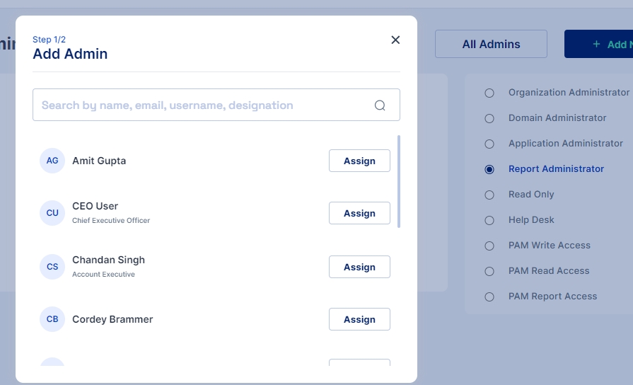This screenshot has height=385, width=633.
Task: Select PAM Write Access radio option
Action: point(489,246)
